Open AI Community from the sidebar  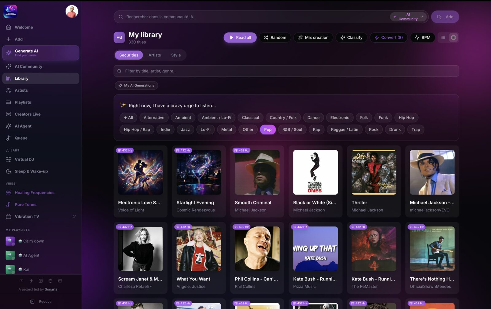pyautogui.click(x=41, y=67)
